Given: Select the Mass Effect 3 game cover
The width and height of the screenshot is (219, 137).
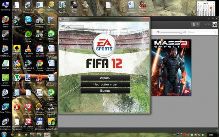Looking at the screenshot, I should pyautogui.click(x=172, y=68).
